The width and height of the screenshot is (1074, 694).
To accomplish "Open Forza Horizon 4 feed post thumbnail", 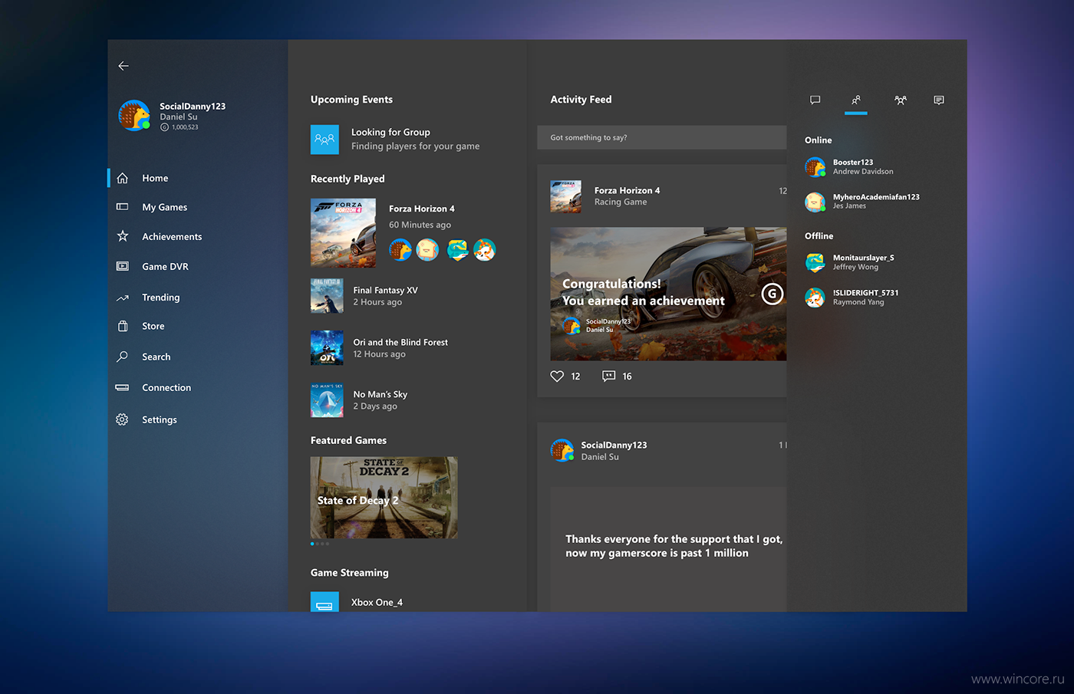I will (x=566, y=196).
